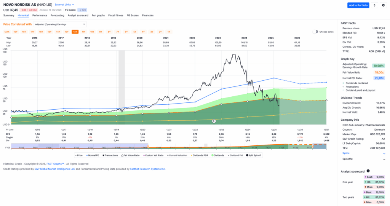Toggle Transactions in the chart legend
The width and height of the screenshot is (390, 206).
pos(110,155)
